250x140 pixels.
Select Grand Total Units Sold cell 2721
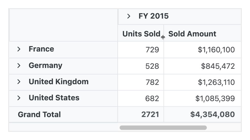[x=150, y=114]
